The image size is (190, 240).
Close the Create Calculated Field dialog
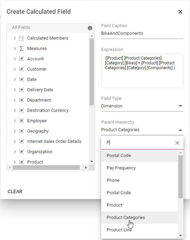tap(180, 12)
